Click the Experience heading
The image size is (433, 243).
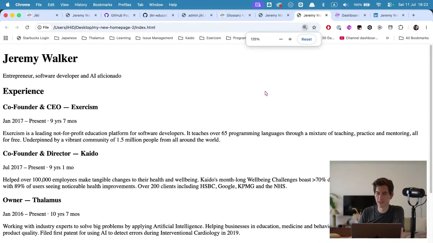(23, 91)
